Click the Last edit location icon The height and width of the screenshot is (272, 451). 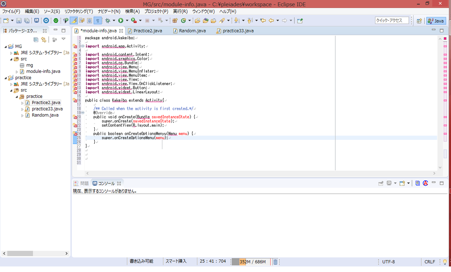point(263,21)
